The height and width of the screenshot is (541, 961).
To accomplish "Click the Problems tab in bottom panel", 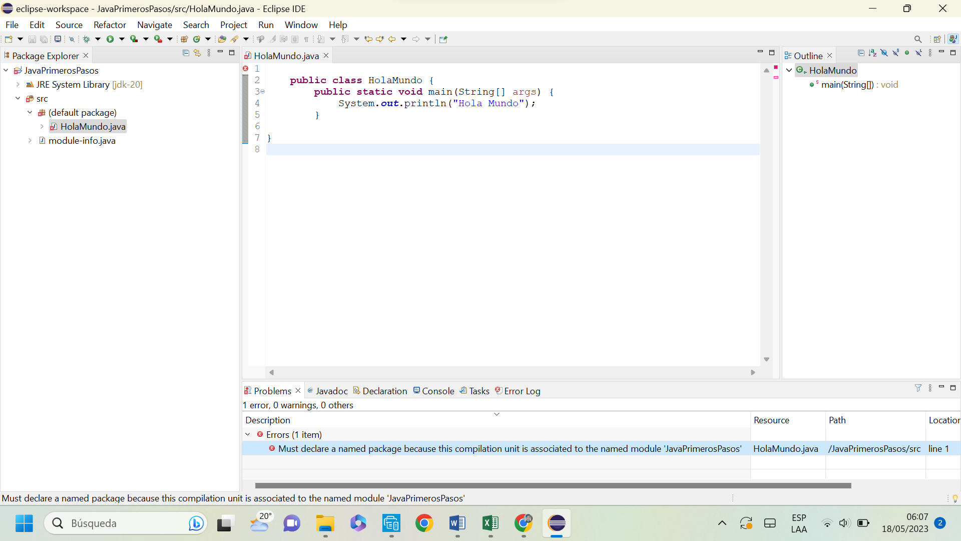I will point(272,390).
